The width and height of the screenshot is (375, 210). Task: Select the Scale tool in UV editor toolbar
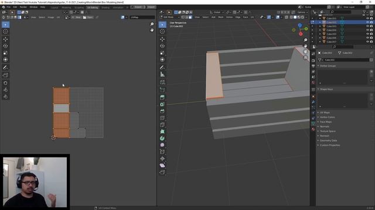(5, 53)
